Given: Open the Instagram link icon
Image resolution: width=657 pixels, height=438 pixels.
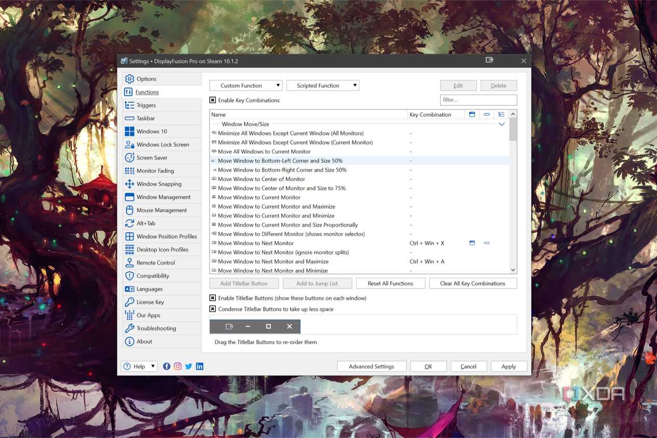Looking at the screenshot, I should (177, 366).
